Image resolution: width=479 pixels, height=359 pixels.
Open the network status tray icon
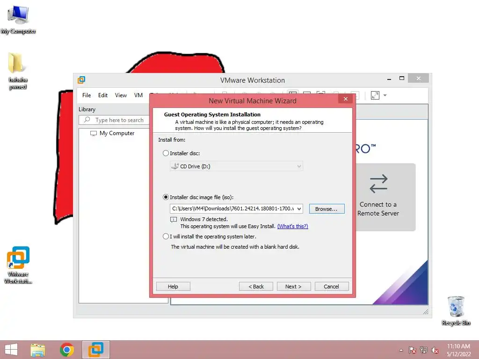point(424,350)
